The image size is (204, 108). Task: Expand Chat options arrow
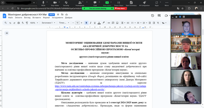[x=99, y=2]
